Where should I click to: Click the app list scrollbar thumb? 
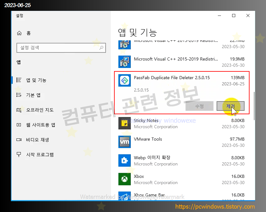click(254, 106)
